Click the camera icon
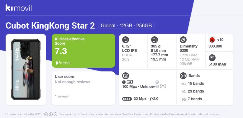 126,76
